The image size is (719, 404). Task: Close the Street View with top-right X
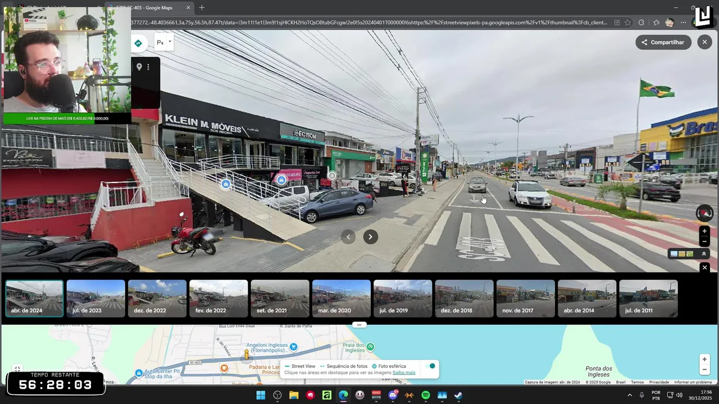point(704,42)
